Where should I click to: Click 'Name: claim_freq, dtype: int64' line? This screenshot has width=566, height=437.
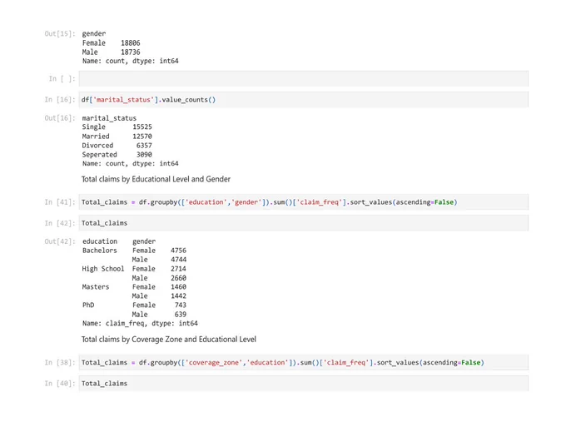coord(140,323)
